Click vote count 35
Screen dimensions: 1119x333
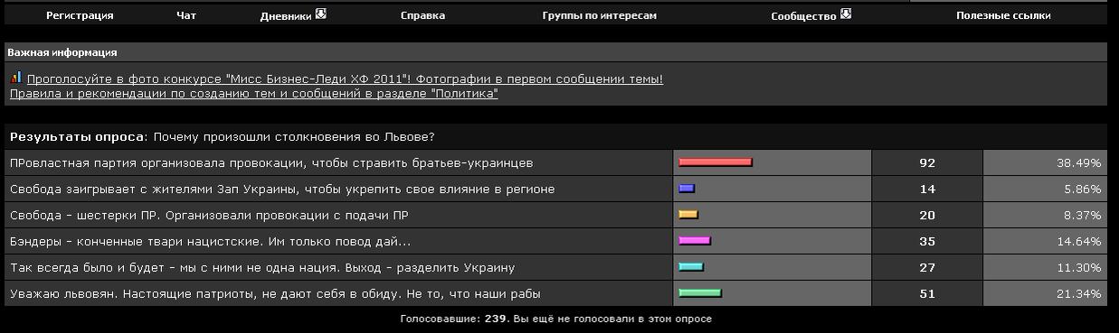[927, 242]
